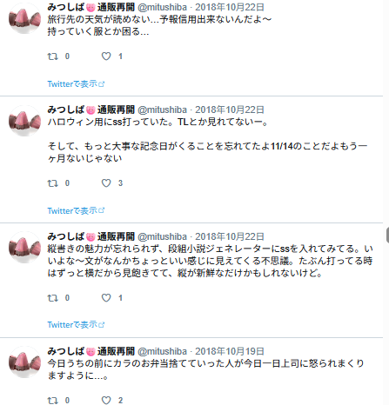Viewport: 389px width, 405px height.
Task: Open the profile avatar of the first tweet
Action: (x=25, y=18)
